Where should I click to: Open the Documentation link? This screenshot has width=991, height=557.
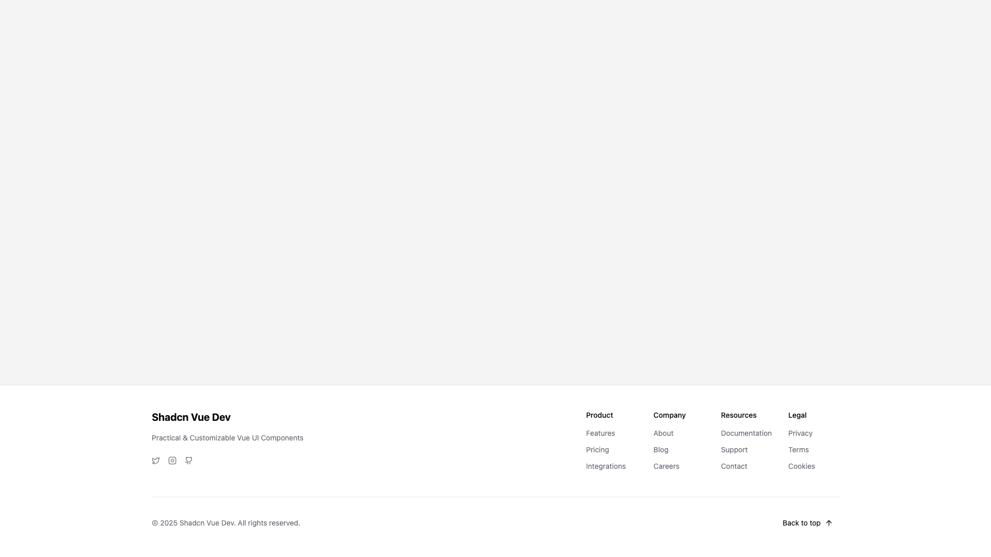[x=746, y=433]
